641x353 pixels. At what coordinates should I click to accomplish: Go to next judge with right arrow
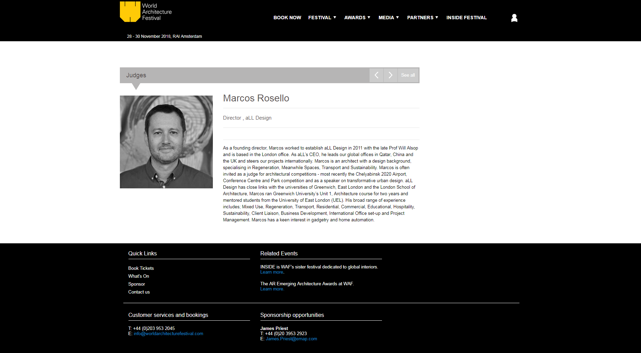[391, 75]
